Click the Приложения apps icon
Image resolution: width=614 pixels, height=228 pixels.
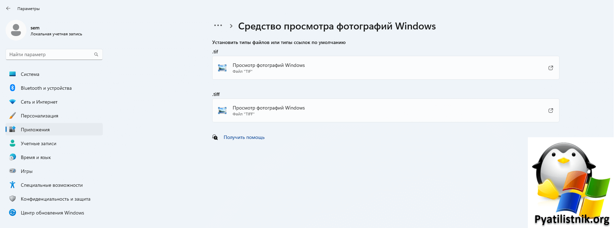(13, 129)
